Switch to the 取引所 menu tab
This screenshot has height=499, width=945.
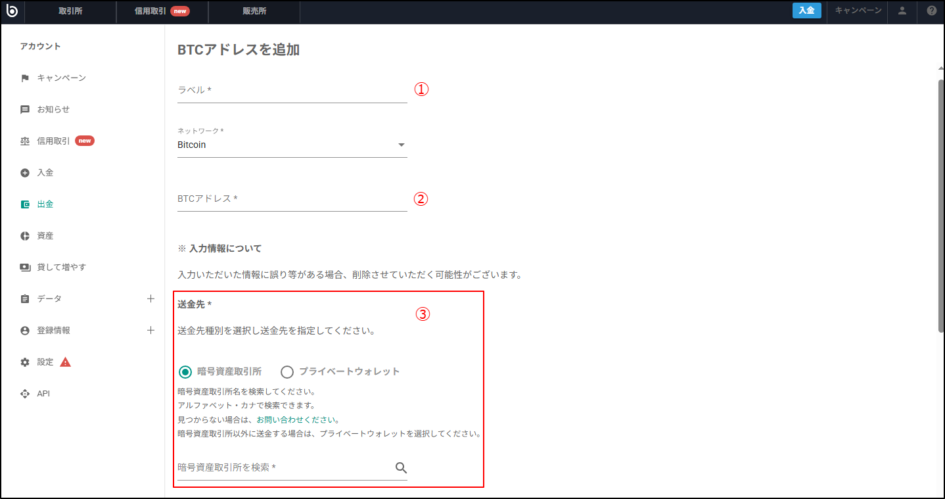(70, 11)
